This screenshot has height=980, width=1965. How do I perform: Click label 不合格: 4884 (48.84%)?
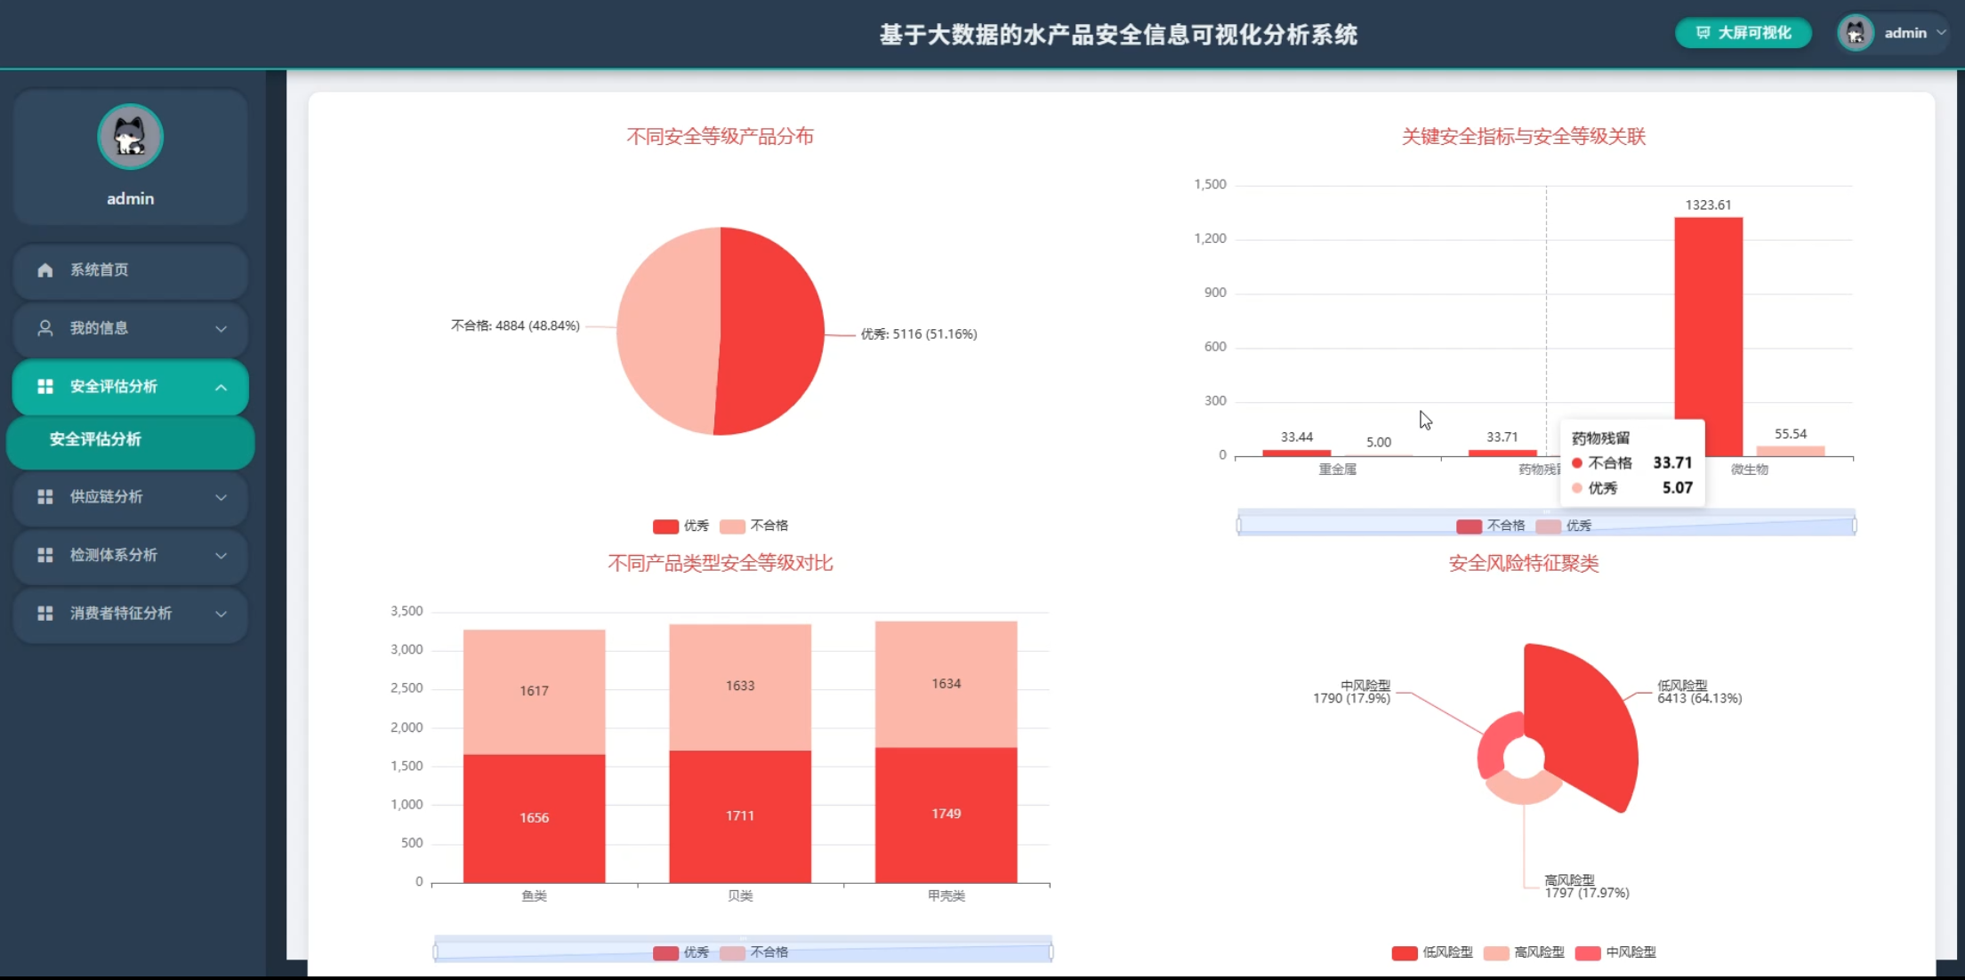pyautogui.click(x=515, y=326)
